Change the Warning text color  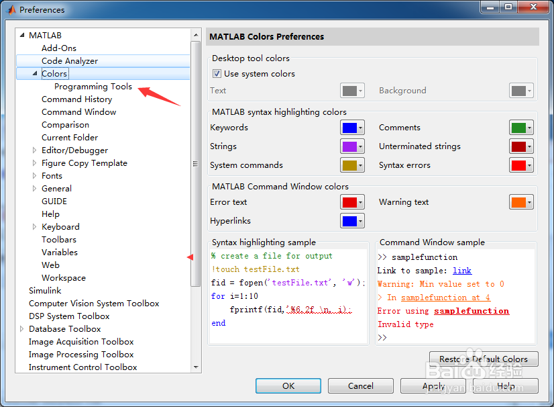[x=521, y=202]
